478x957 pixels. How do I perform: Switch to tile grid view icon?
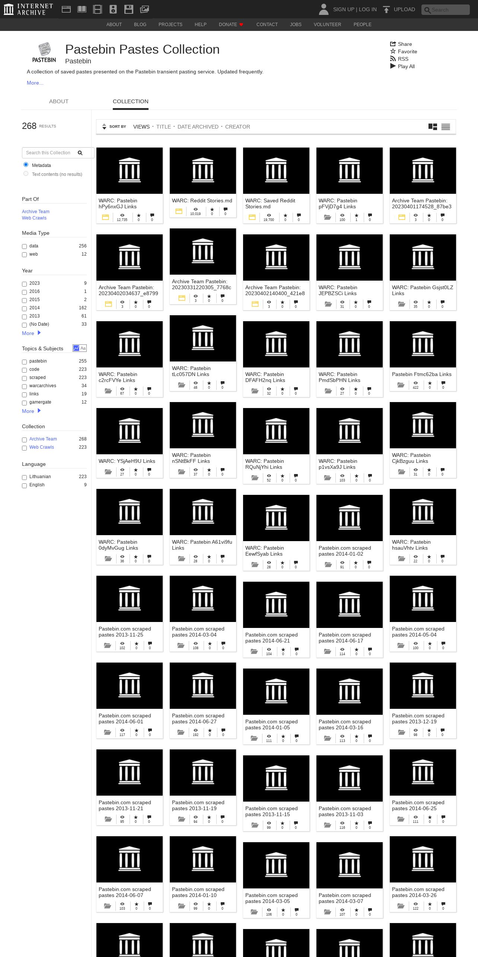[x=433, y=127]
